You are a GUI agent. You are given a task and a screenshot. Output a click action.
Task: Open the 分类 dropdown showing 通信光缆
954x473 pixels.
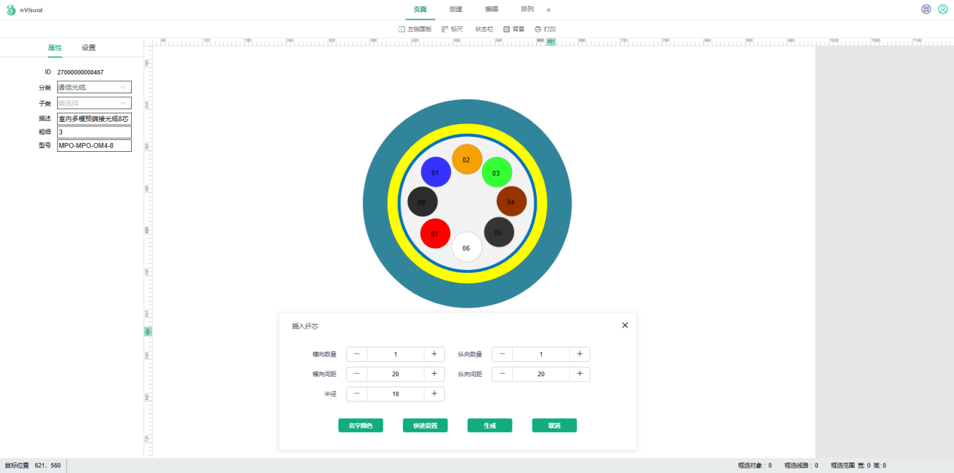point(94,87)
